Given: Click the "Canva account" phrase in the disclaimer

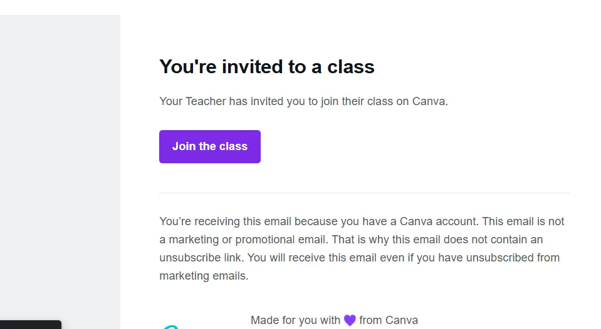Looking at the screenshot, I should tap(439, 221).
